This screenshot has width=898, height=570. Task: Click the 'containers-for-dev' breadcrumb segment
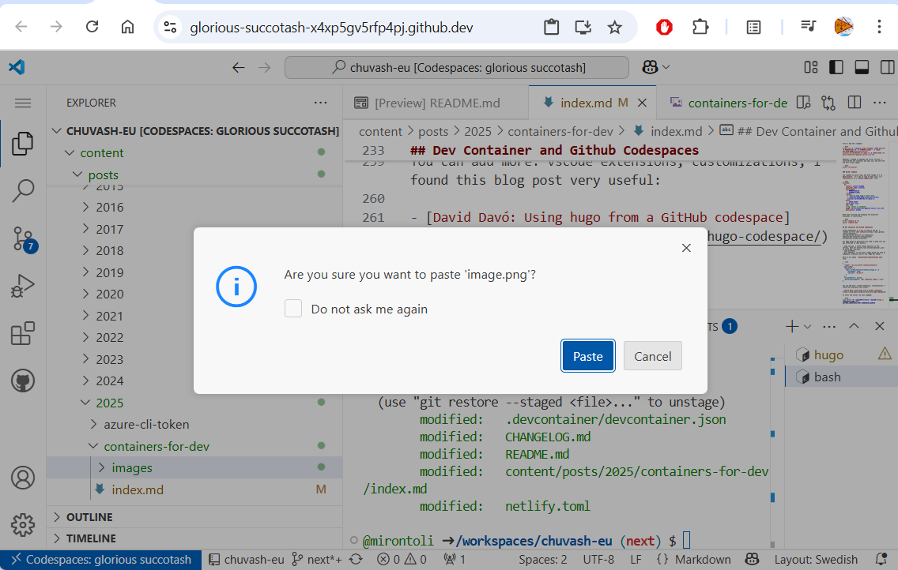(560, 132)
